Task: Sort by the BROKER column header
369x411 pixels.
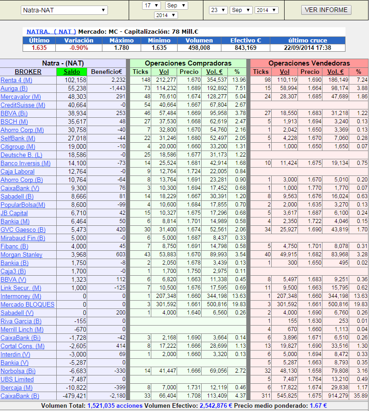Action: 28,72
